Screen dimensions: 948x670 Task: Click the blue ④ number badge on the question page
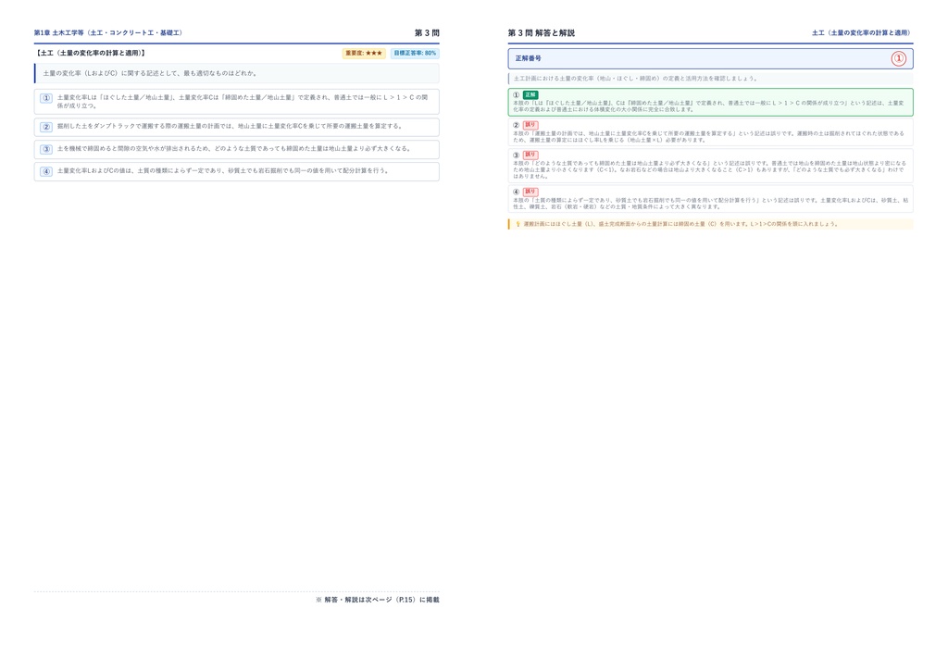click(x=46, y=171)
